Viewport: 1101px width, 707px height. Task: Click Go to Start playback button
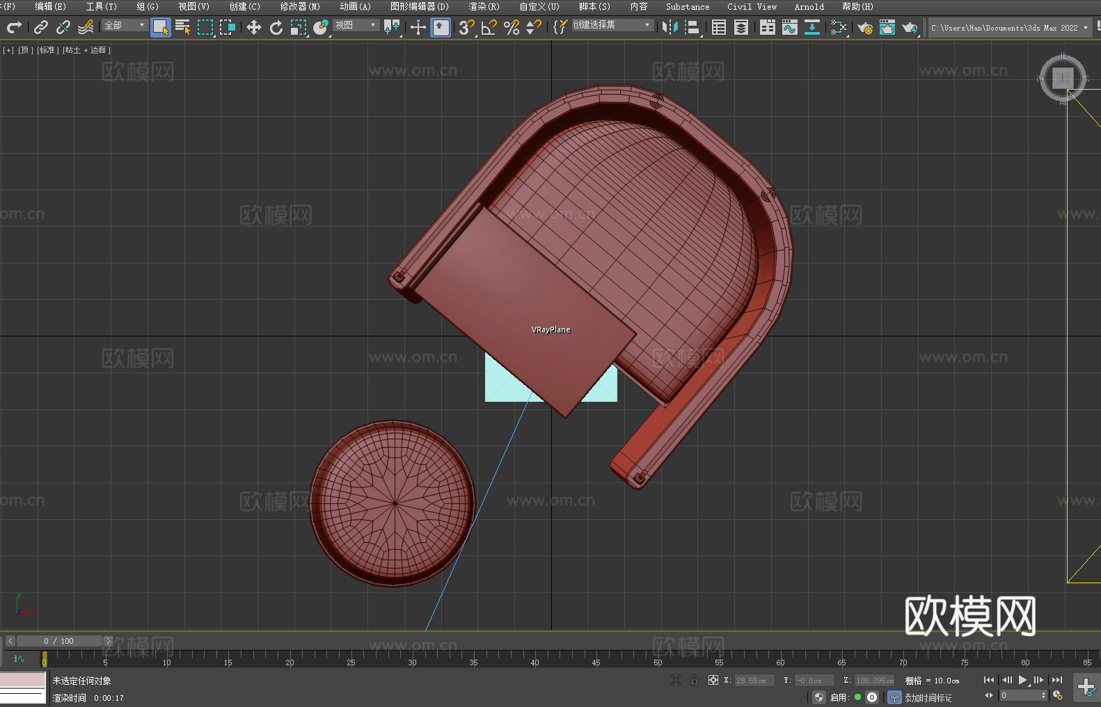tap(988, 680)
